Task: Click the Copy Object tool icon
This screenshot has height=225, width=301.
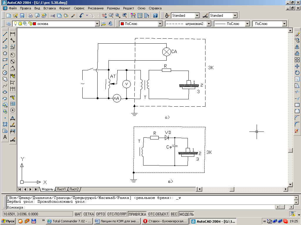Action: click(297, 40)
